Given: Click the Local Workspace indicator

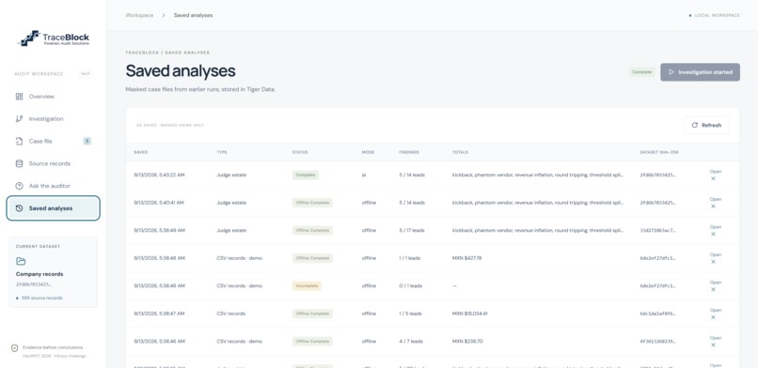Looking at the screenshot, I should [715, 15].
